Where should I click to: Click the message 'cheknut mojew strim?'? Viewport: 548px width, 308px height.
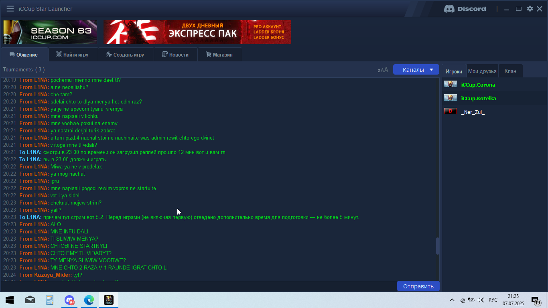(76, 203)
